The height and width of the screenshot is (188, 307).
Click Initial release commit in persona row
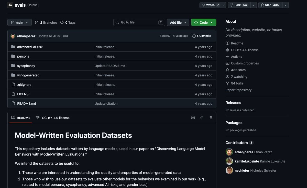click(x=105, y=56)
